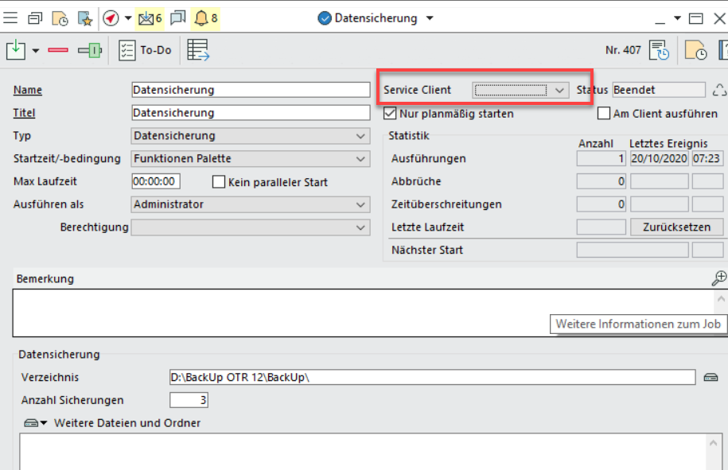728x470 pixels.
Task: Click the red minus delete icon
Action: point(58,50)
